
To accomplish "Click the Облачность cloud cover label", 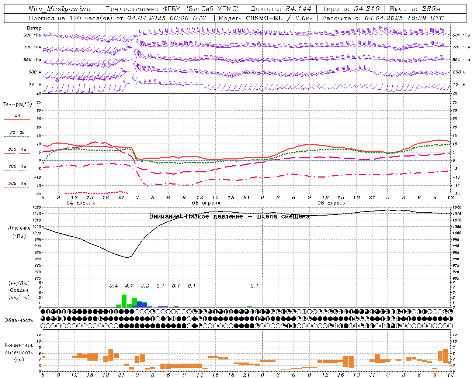I will [x=19, y=320].
